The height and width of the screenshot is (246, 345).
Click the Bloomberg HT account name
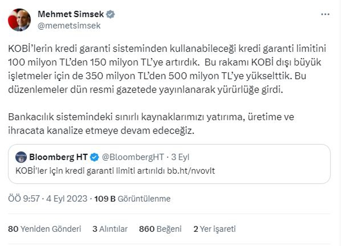[58, 157]
